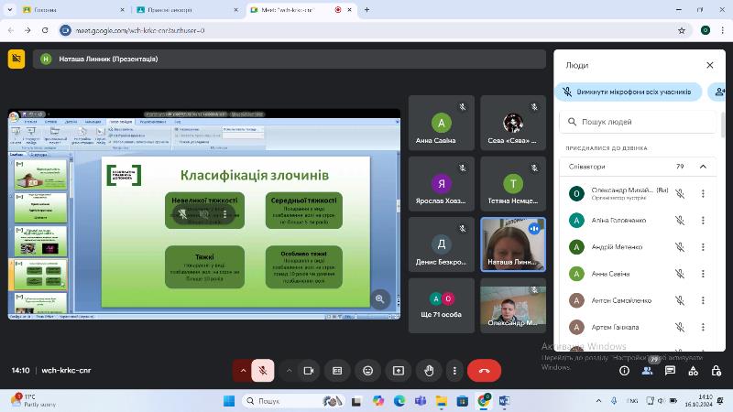
Task: Raise hand in the meeting
Action: click(x=429, y=370)
